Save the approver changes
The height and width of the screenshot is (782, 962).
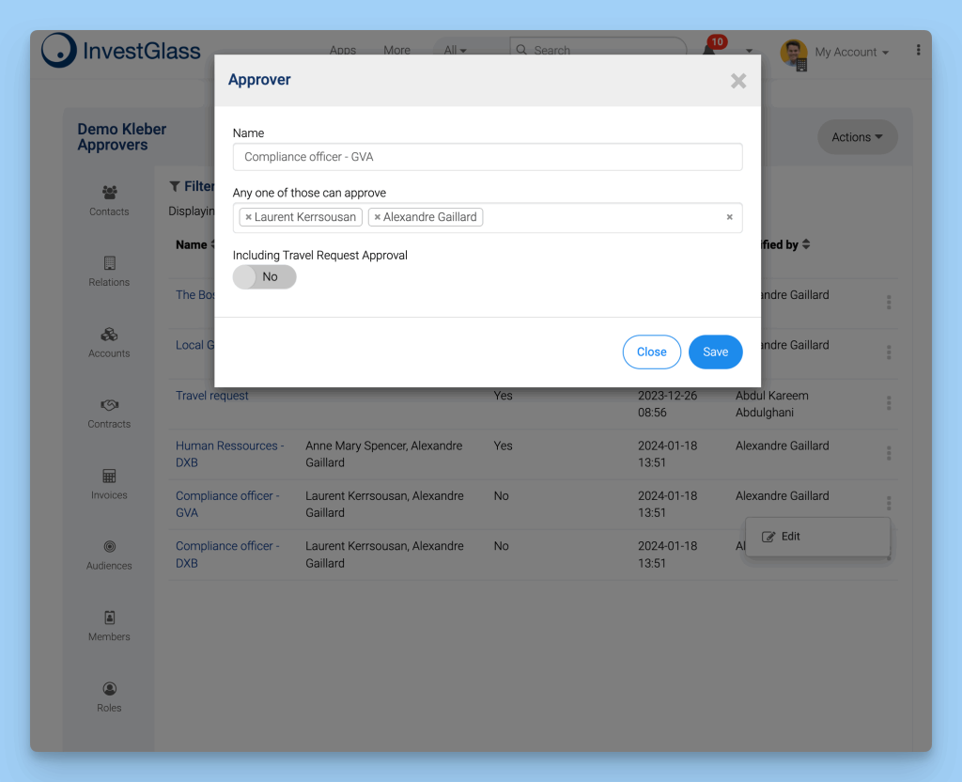(x=715, y=352)
